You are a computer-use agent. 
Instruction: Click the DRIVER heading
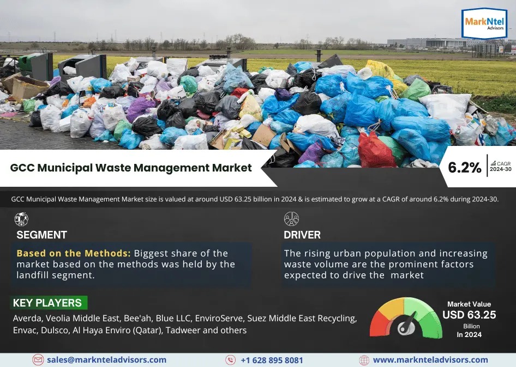pos(302,235)
